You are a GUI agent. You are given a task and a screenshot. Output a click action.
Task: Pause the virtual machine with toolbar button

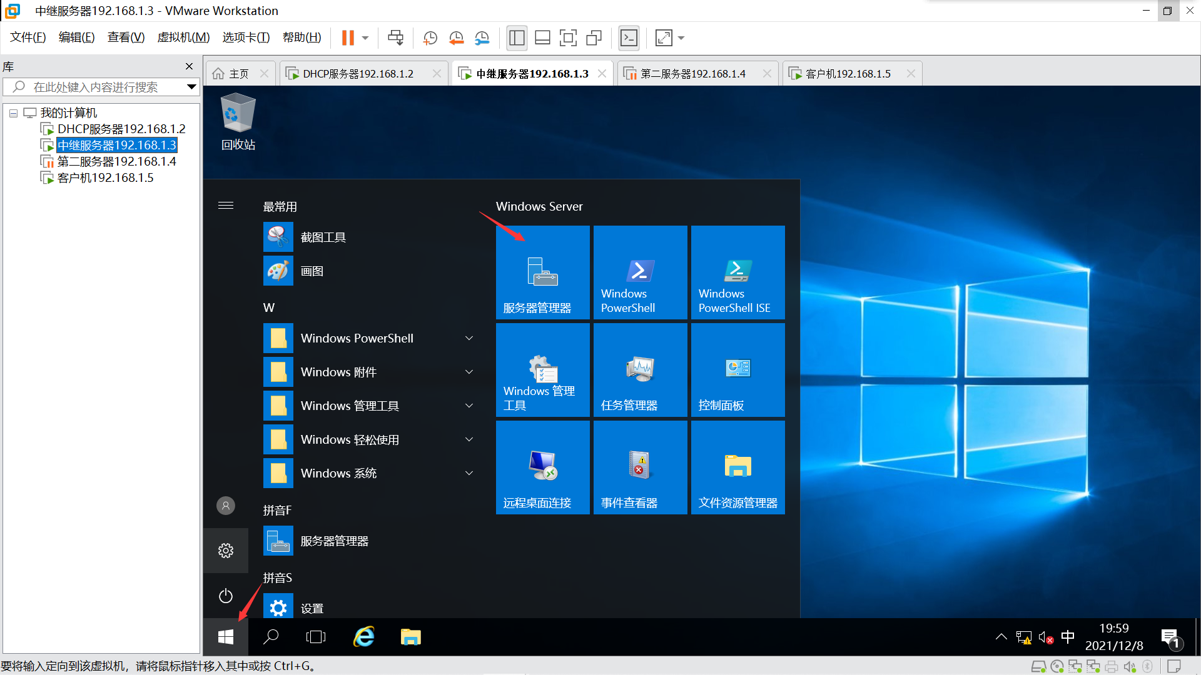(348, 38)
